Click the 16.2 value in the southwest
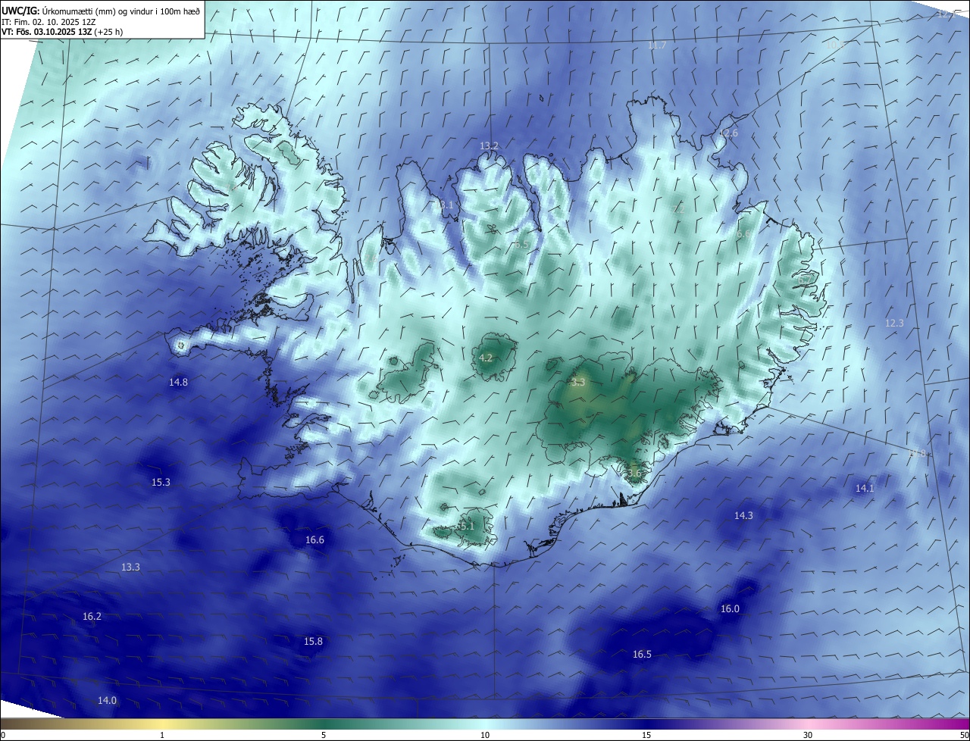 [x=92, y=617]
